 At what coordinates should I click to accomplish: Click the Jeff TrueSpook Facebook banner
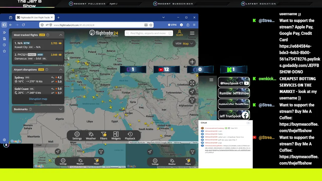click(234, 115)
